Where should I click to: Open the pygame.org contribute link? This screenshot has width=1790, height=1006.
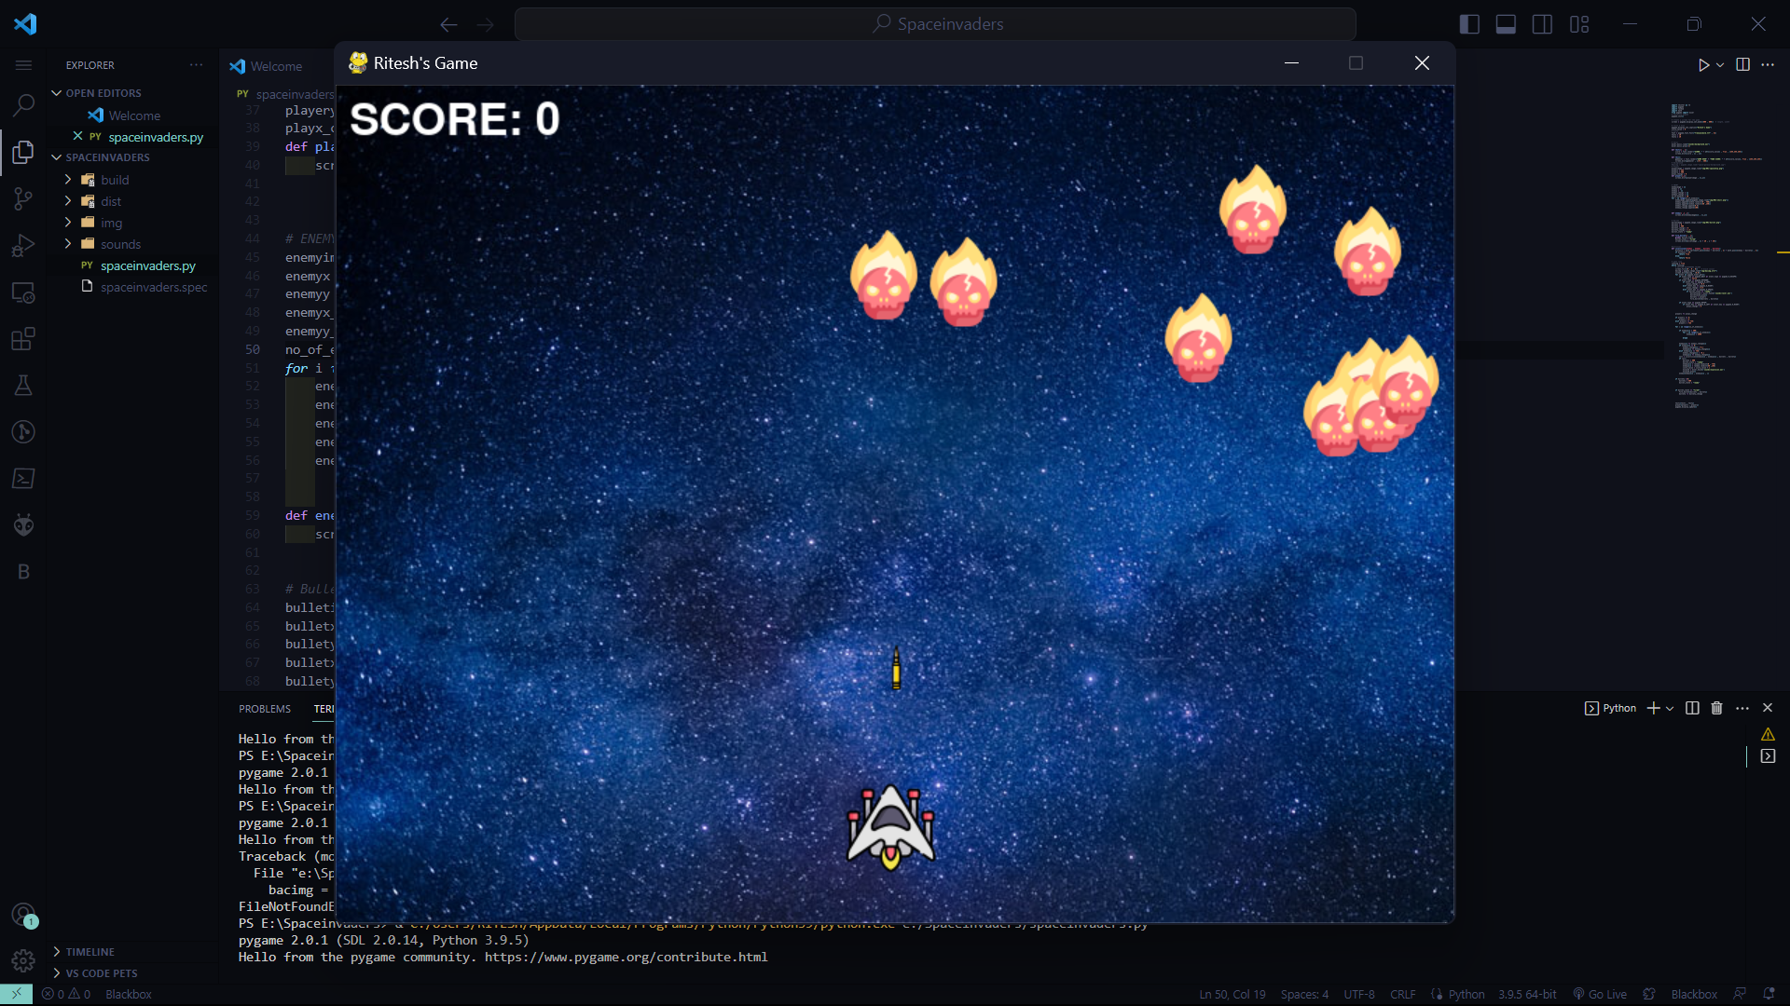[623, 957]
